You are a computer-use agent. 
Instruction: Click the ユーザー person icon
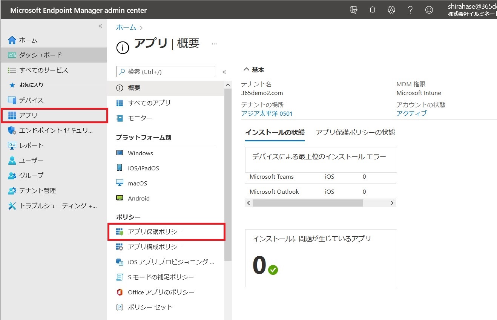click(12, 161)
